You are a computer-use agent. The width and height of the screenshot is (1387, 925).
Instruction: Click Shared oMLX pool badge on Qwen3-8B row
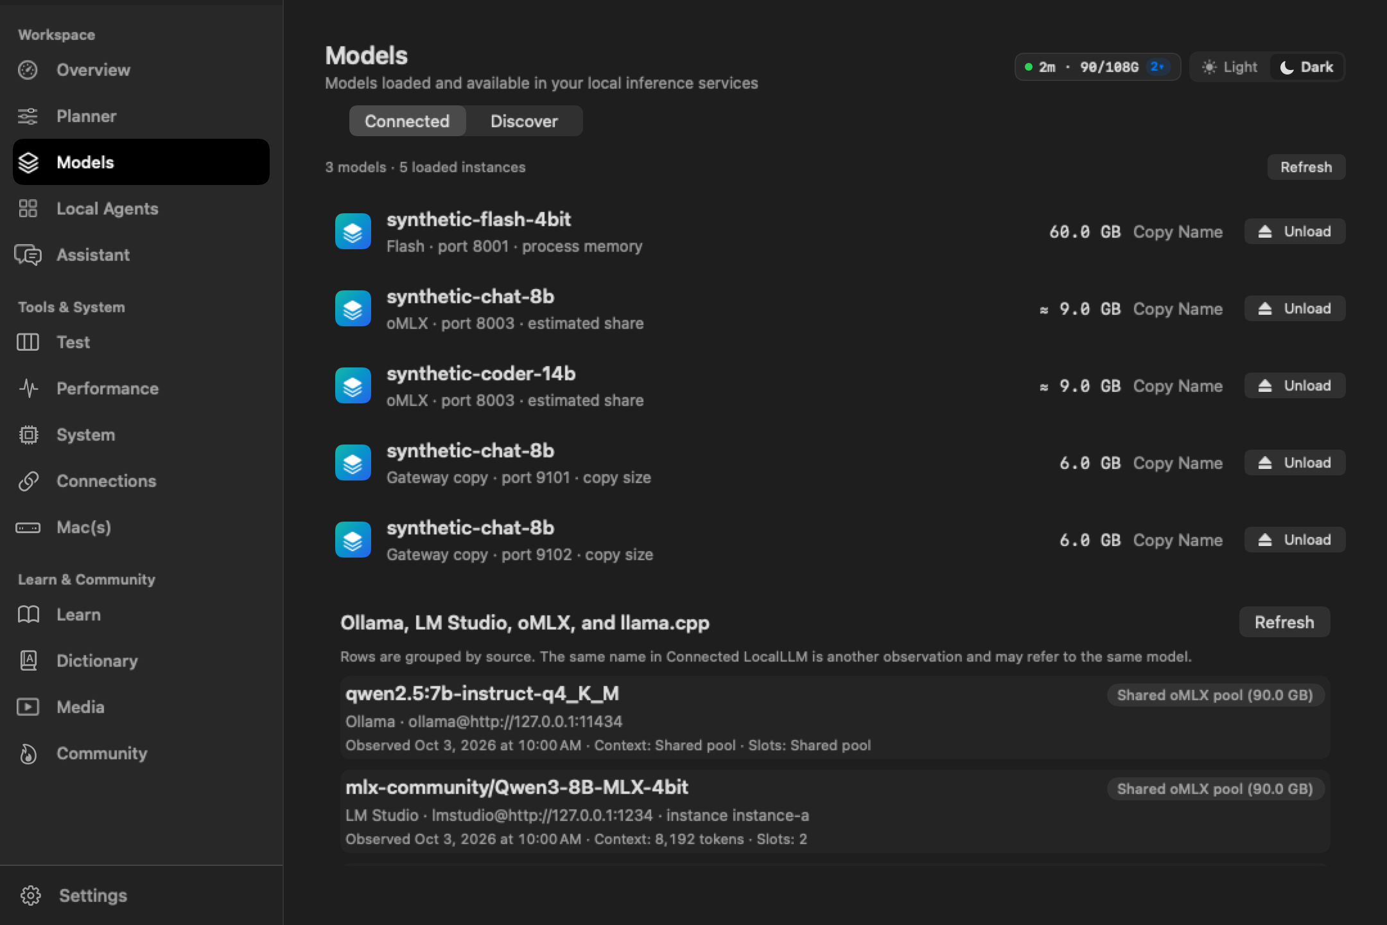(x=1216, y=789)
